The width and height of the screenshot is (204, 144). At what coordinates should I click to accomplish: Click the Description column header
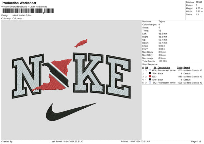click(164, 68)
